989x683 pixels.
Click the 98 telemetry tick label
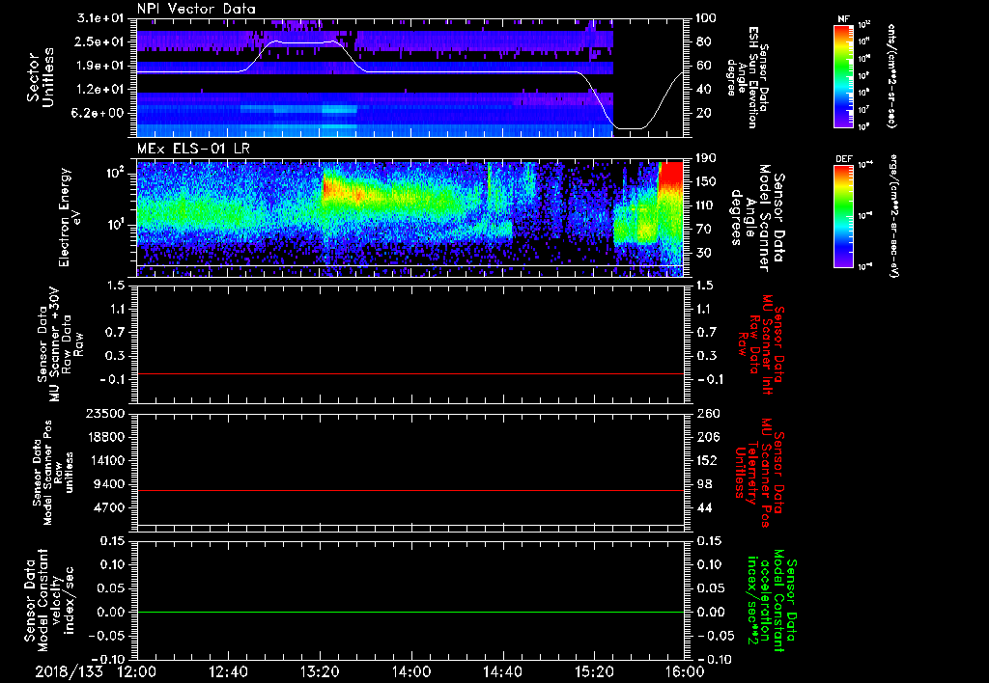pos(703,484)
